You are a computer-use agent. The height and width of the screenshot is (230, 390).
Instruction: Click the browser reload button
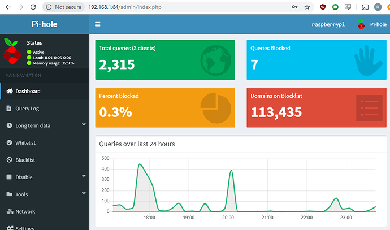point(34,7)
